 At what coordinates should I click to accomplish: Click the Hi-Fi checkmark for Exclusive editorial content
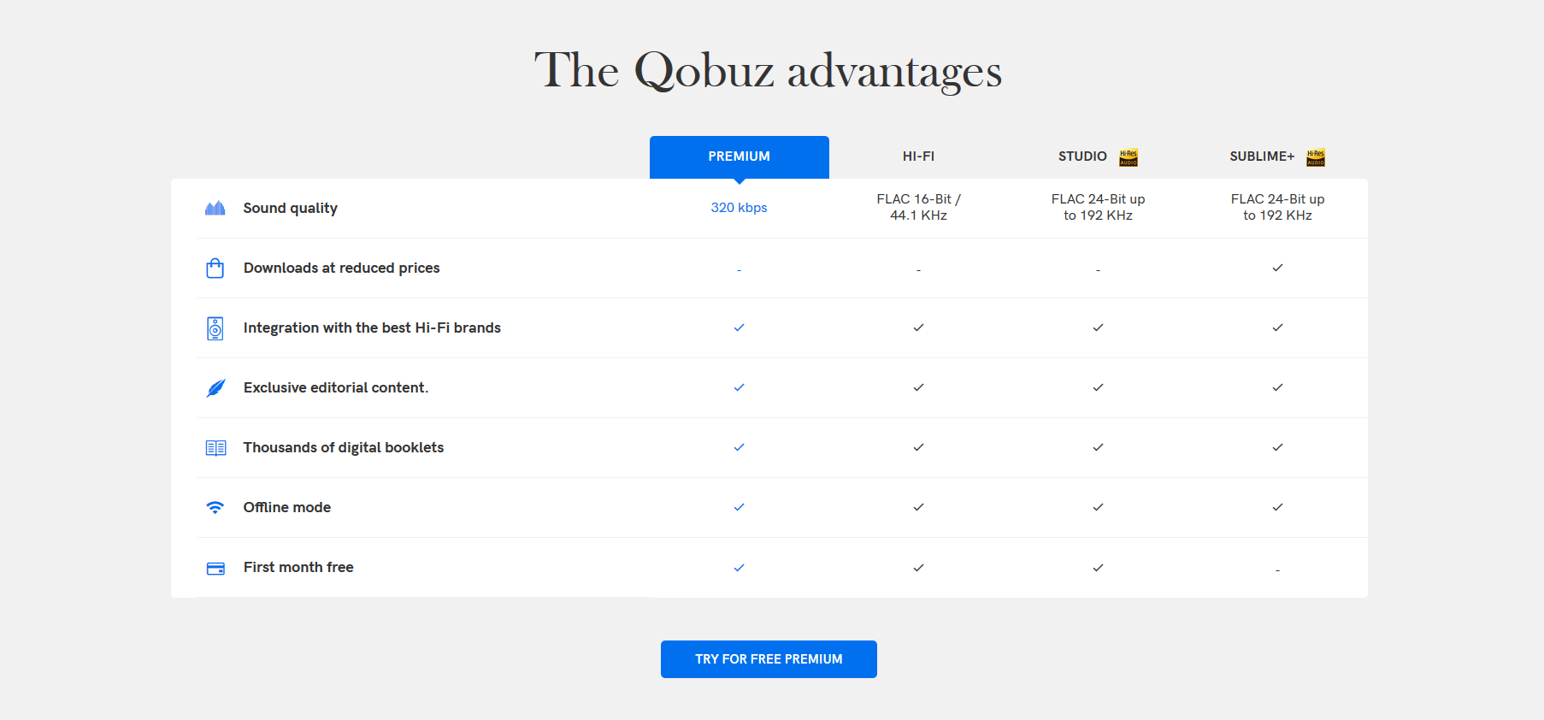click(918, 387)
